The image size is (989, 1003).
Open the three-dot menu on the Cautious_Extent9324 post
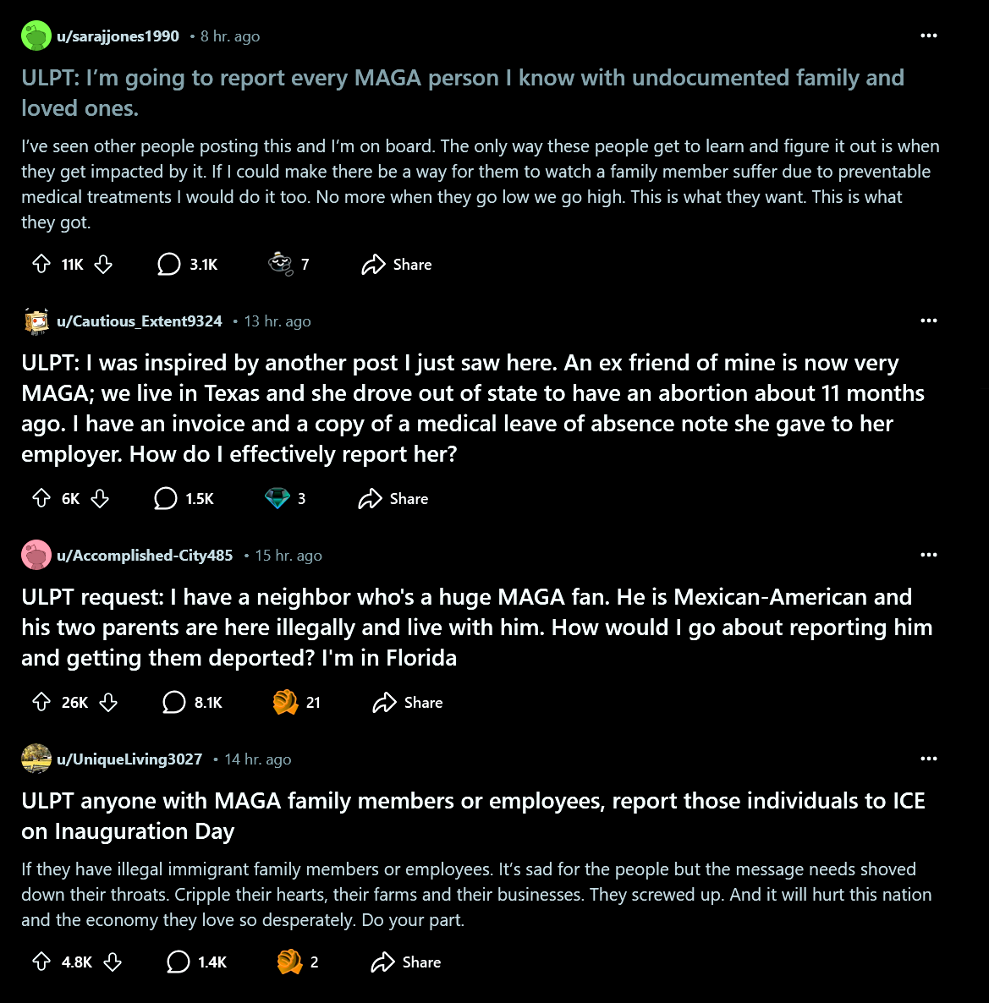[929, 321]
